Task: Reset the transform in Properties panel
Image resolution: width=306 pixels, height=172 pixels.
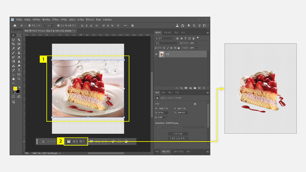Action: tap(195, 104)
